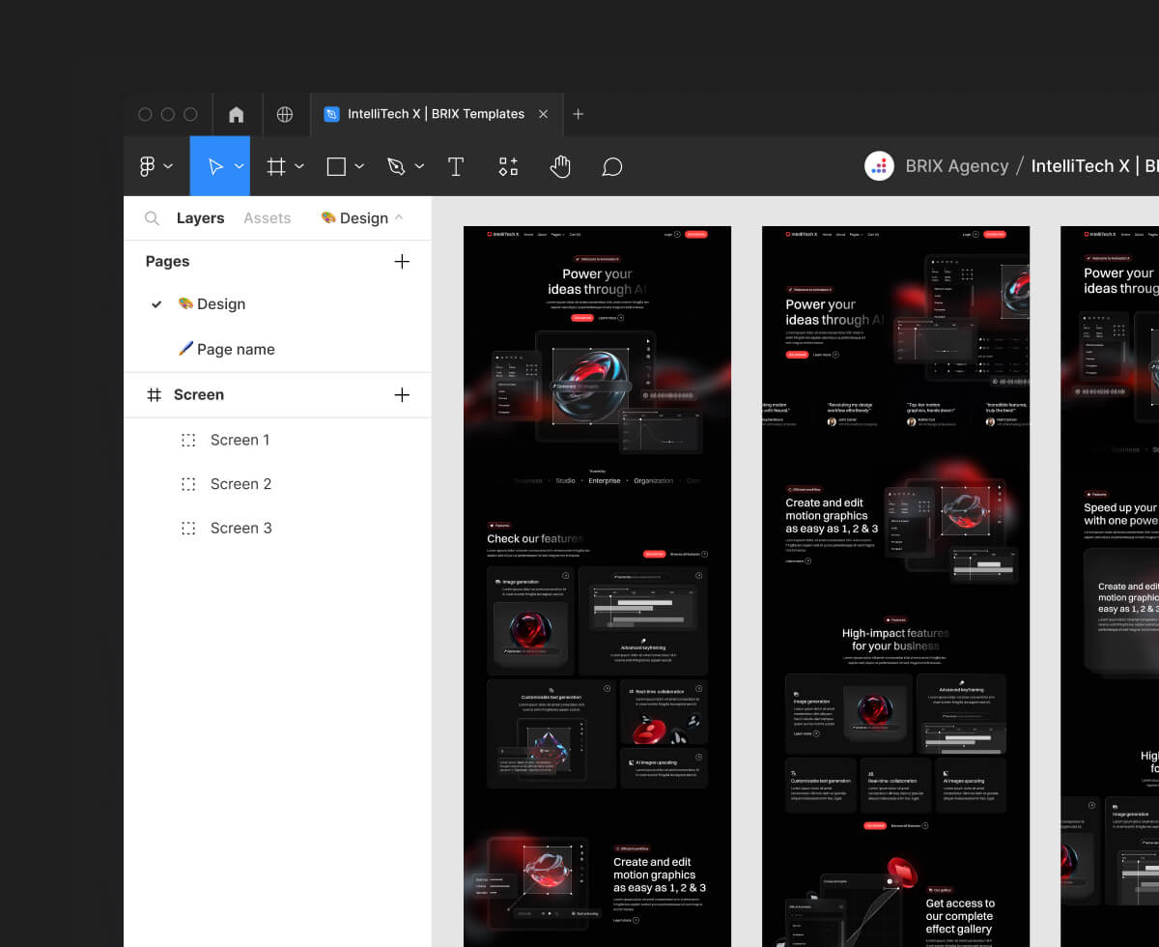Open Pen tool dropdown chevron
Image resolution: width=1159 pixels, height=947 pixels.
(x=419, y=166)
